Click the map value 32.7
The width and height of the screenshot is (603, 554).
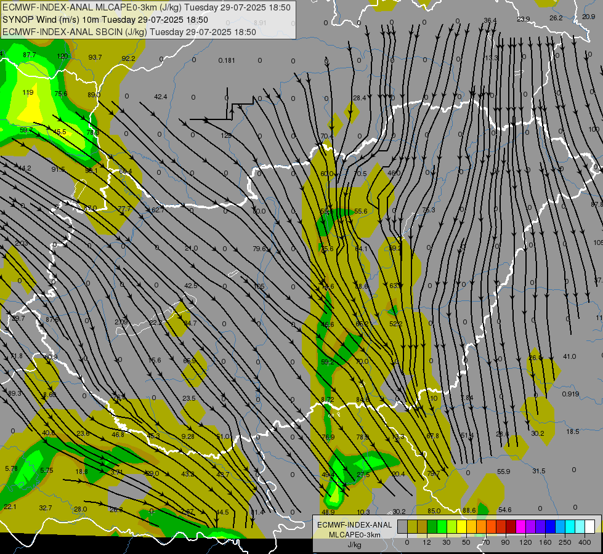click(45, 508)
